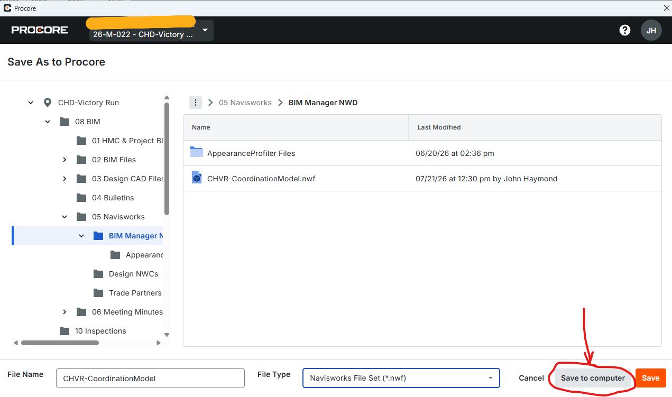The width and height of the screenshot is (672, 397).
Task: Open the help question mark icon
Action: coord(625,30)
